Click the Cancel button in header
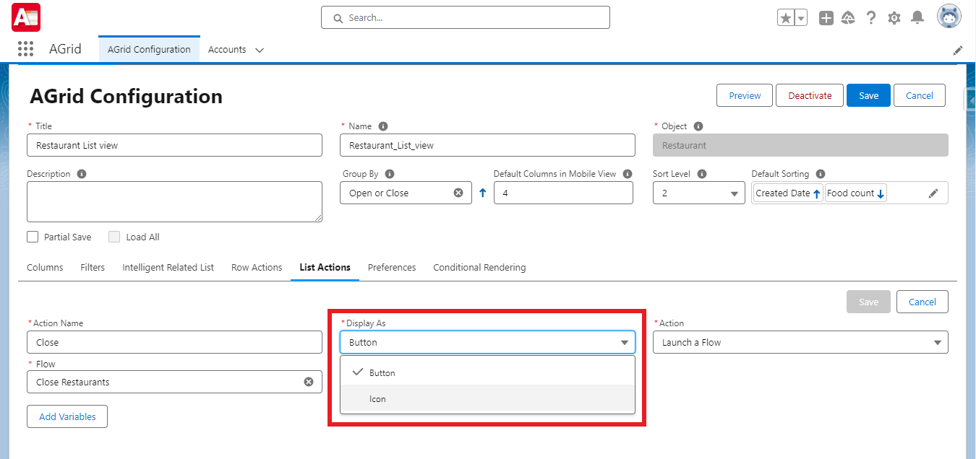The height and width of the screenshot is (459, 976). click(x=920, y=95)
